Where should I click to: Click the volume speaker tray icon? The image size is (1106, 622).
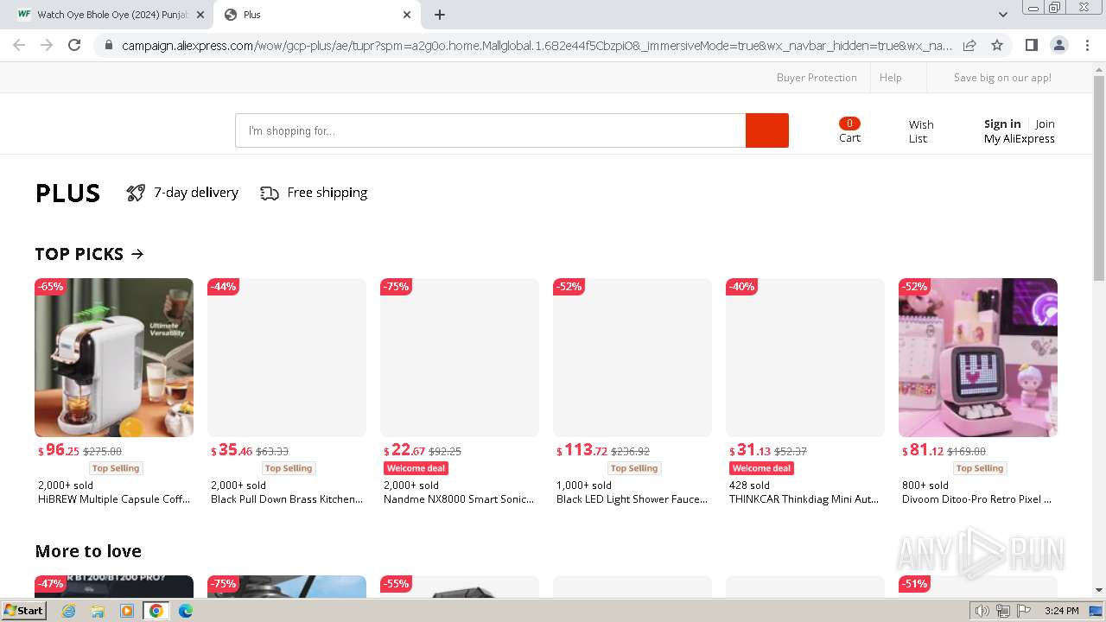click(x=982, y=611)
